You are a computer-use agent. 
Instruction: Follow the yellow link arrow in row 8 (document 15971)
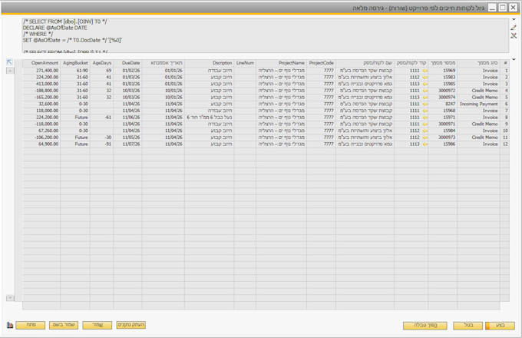[x=425, y=118]
